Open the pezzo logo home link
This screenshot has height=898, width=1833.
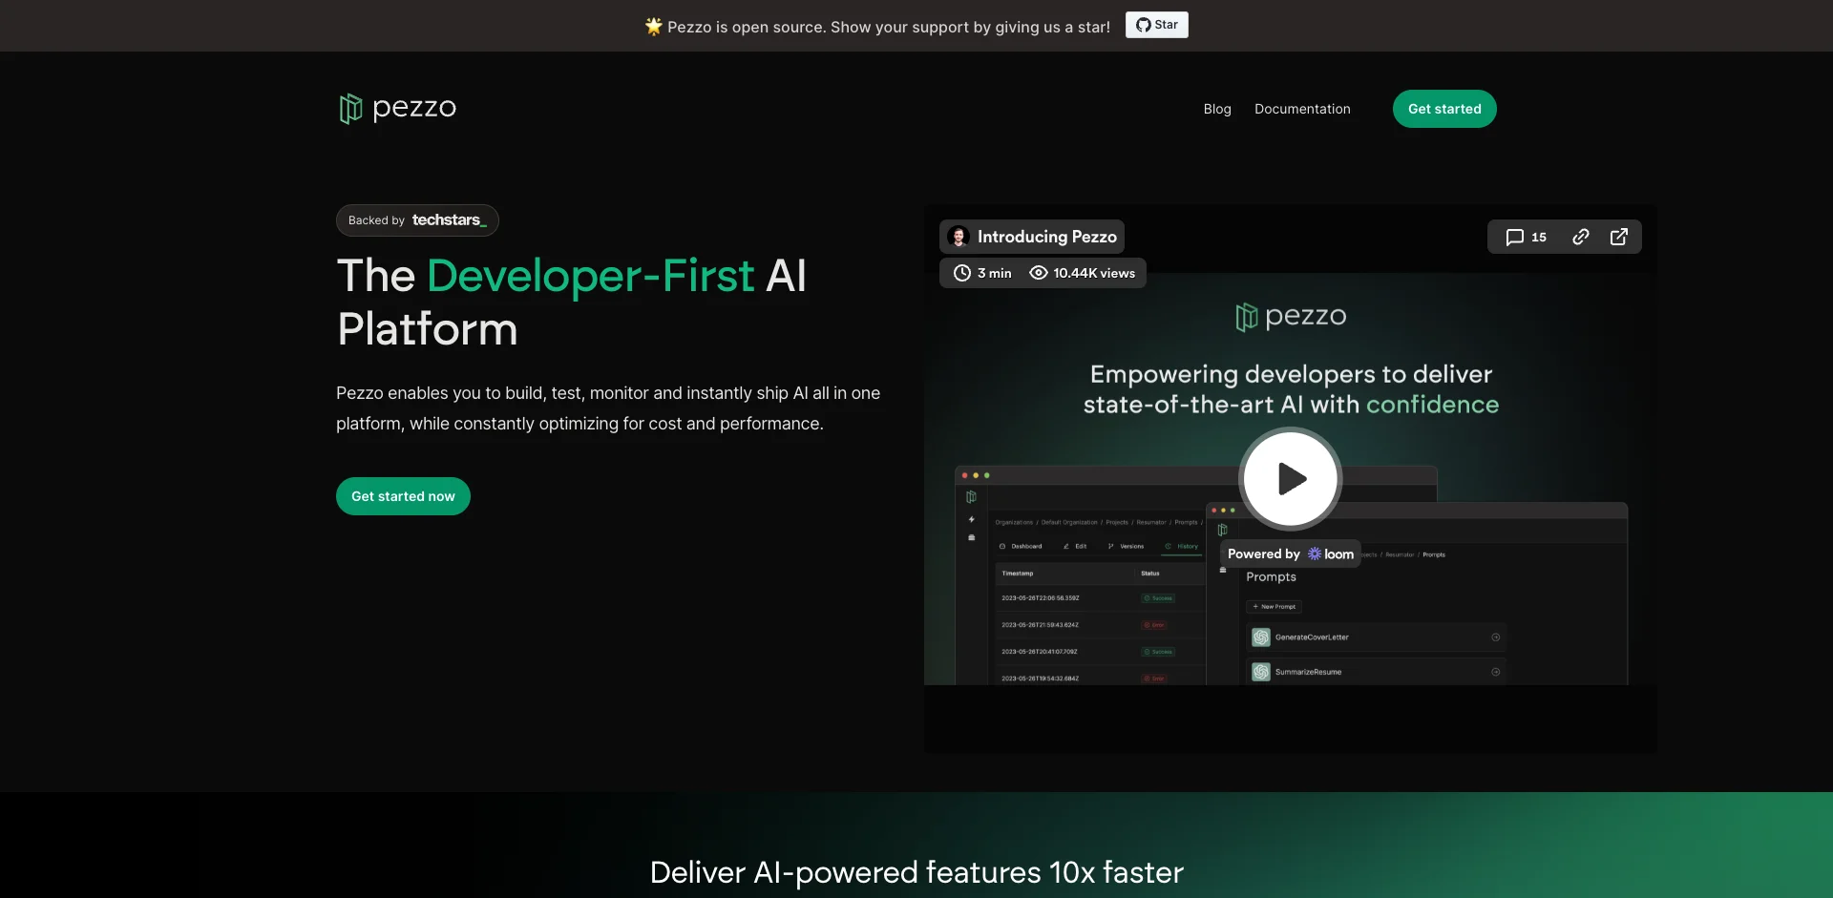click(397, 109)
